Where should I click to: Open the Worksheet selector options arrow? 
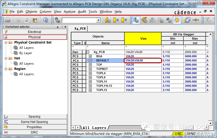pyautogui.click(x=62, y=27)
